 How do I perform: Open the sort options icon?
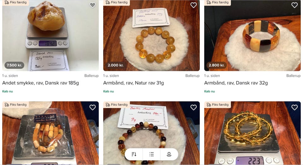(134, 154)
